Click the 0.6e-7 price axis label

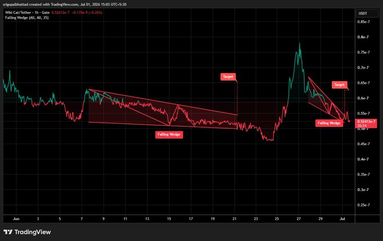point(363,98)
